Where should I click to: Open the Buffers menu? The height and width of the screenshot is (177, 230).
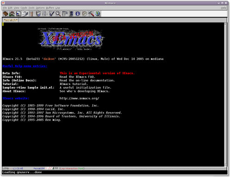(x=50, y=8)
